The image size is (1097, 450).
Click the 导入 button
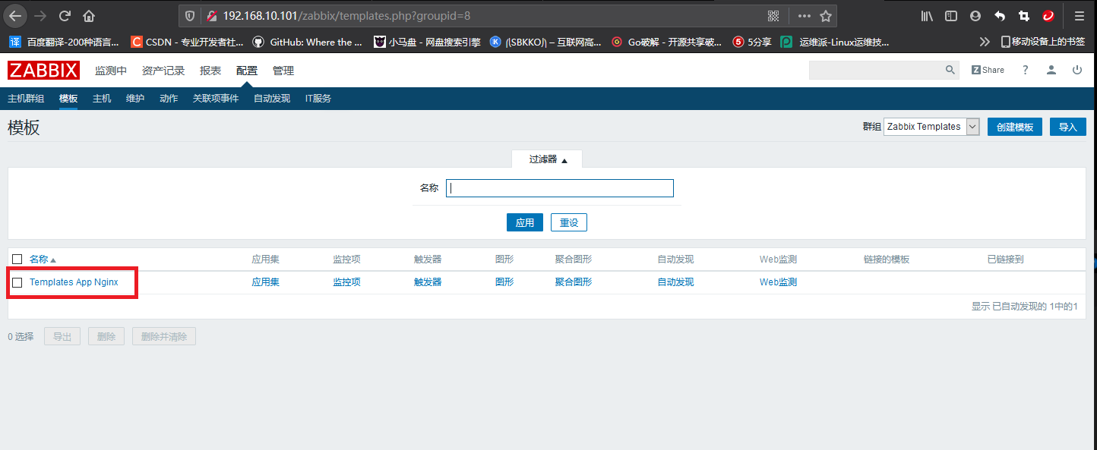(1068, 127)
